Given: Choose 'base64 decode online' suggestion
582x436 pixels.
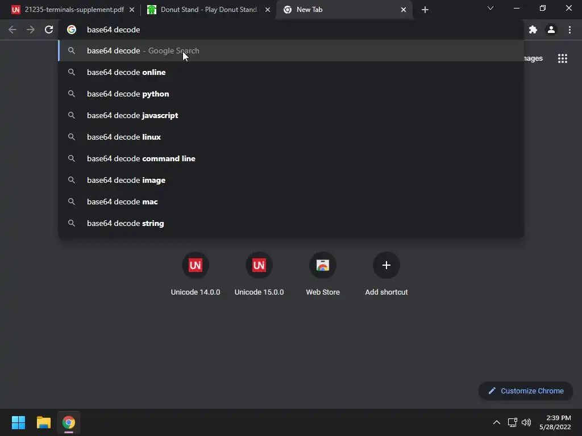Looking at the screenshot, I should point(291,72).
